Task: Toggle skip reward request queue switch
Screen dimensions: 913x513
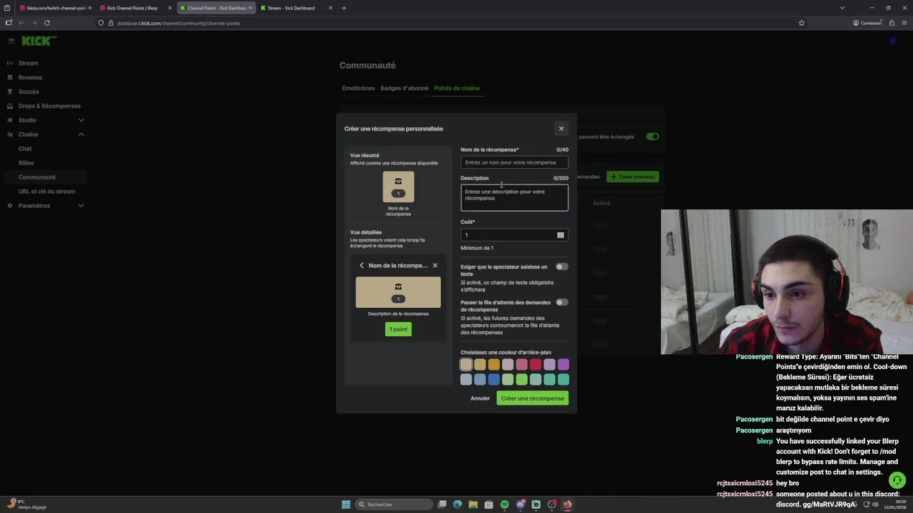Action: point(562,302)
